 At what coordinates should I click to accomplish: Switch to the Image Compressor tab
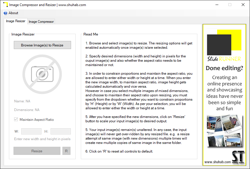click(x=41, y=22)
